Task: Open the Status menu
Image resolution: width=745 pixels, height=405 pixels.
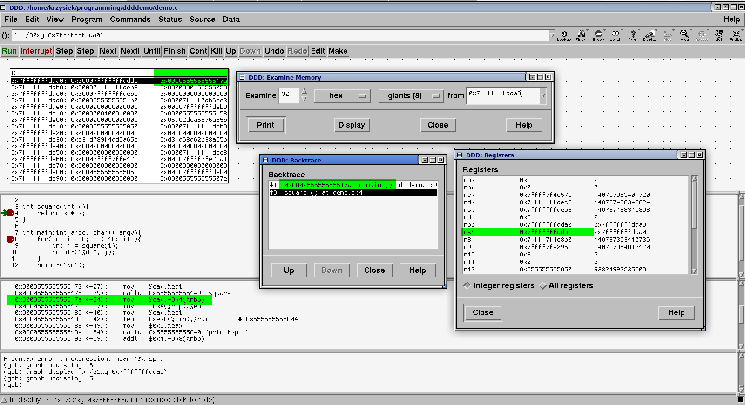Action: [170, 19]
